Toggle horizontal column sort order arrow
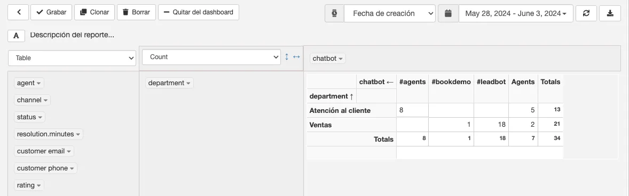The width and height of the screenshot is (629, 196). point(296,57)
